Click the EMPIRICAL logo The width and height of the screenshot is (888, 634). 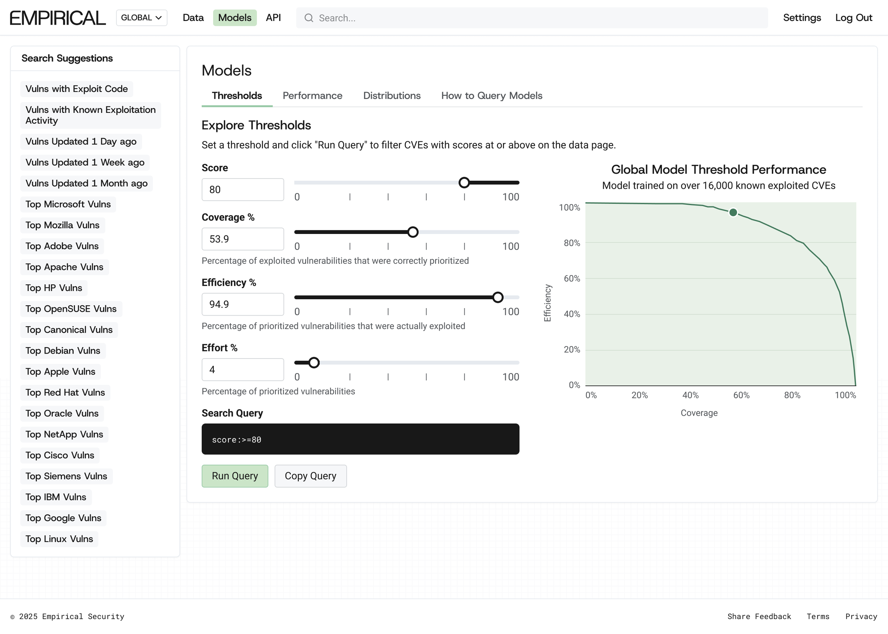tap(58, 18)
